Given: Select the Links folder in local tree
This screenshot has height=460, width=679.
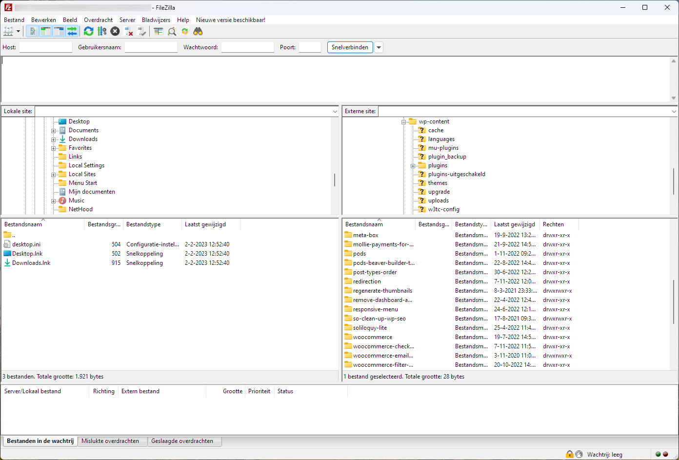Looking at the screenshot, I should (75, 157).
